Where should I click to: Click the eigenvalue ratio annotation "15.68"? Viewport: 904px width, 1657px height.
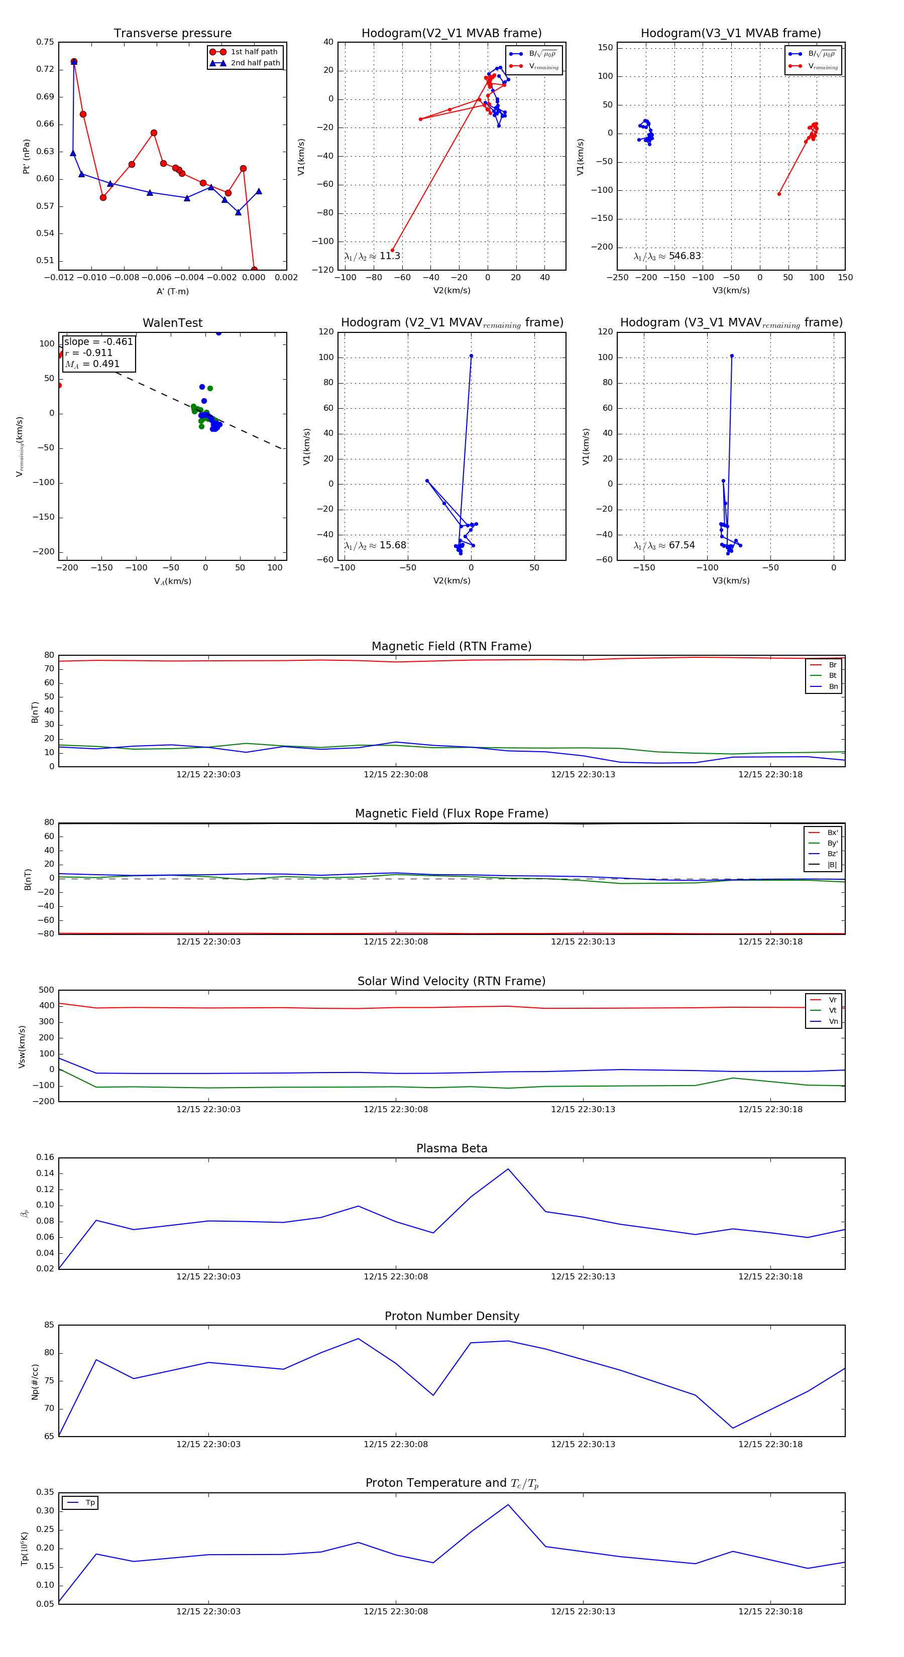(x=375, y=545)
